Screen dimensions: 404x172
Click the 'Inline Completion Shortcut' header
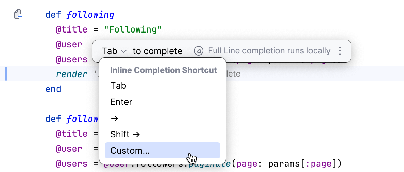tap(164, 70)
